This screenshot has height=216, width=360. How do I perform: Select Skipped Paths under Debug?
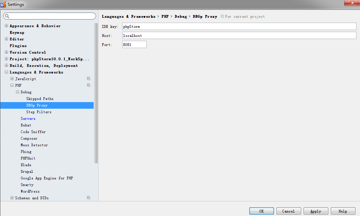40,99
